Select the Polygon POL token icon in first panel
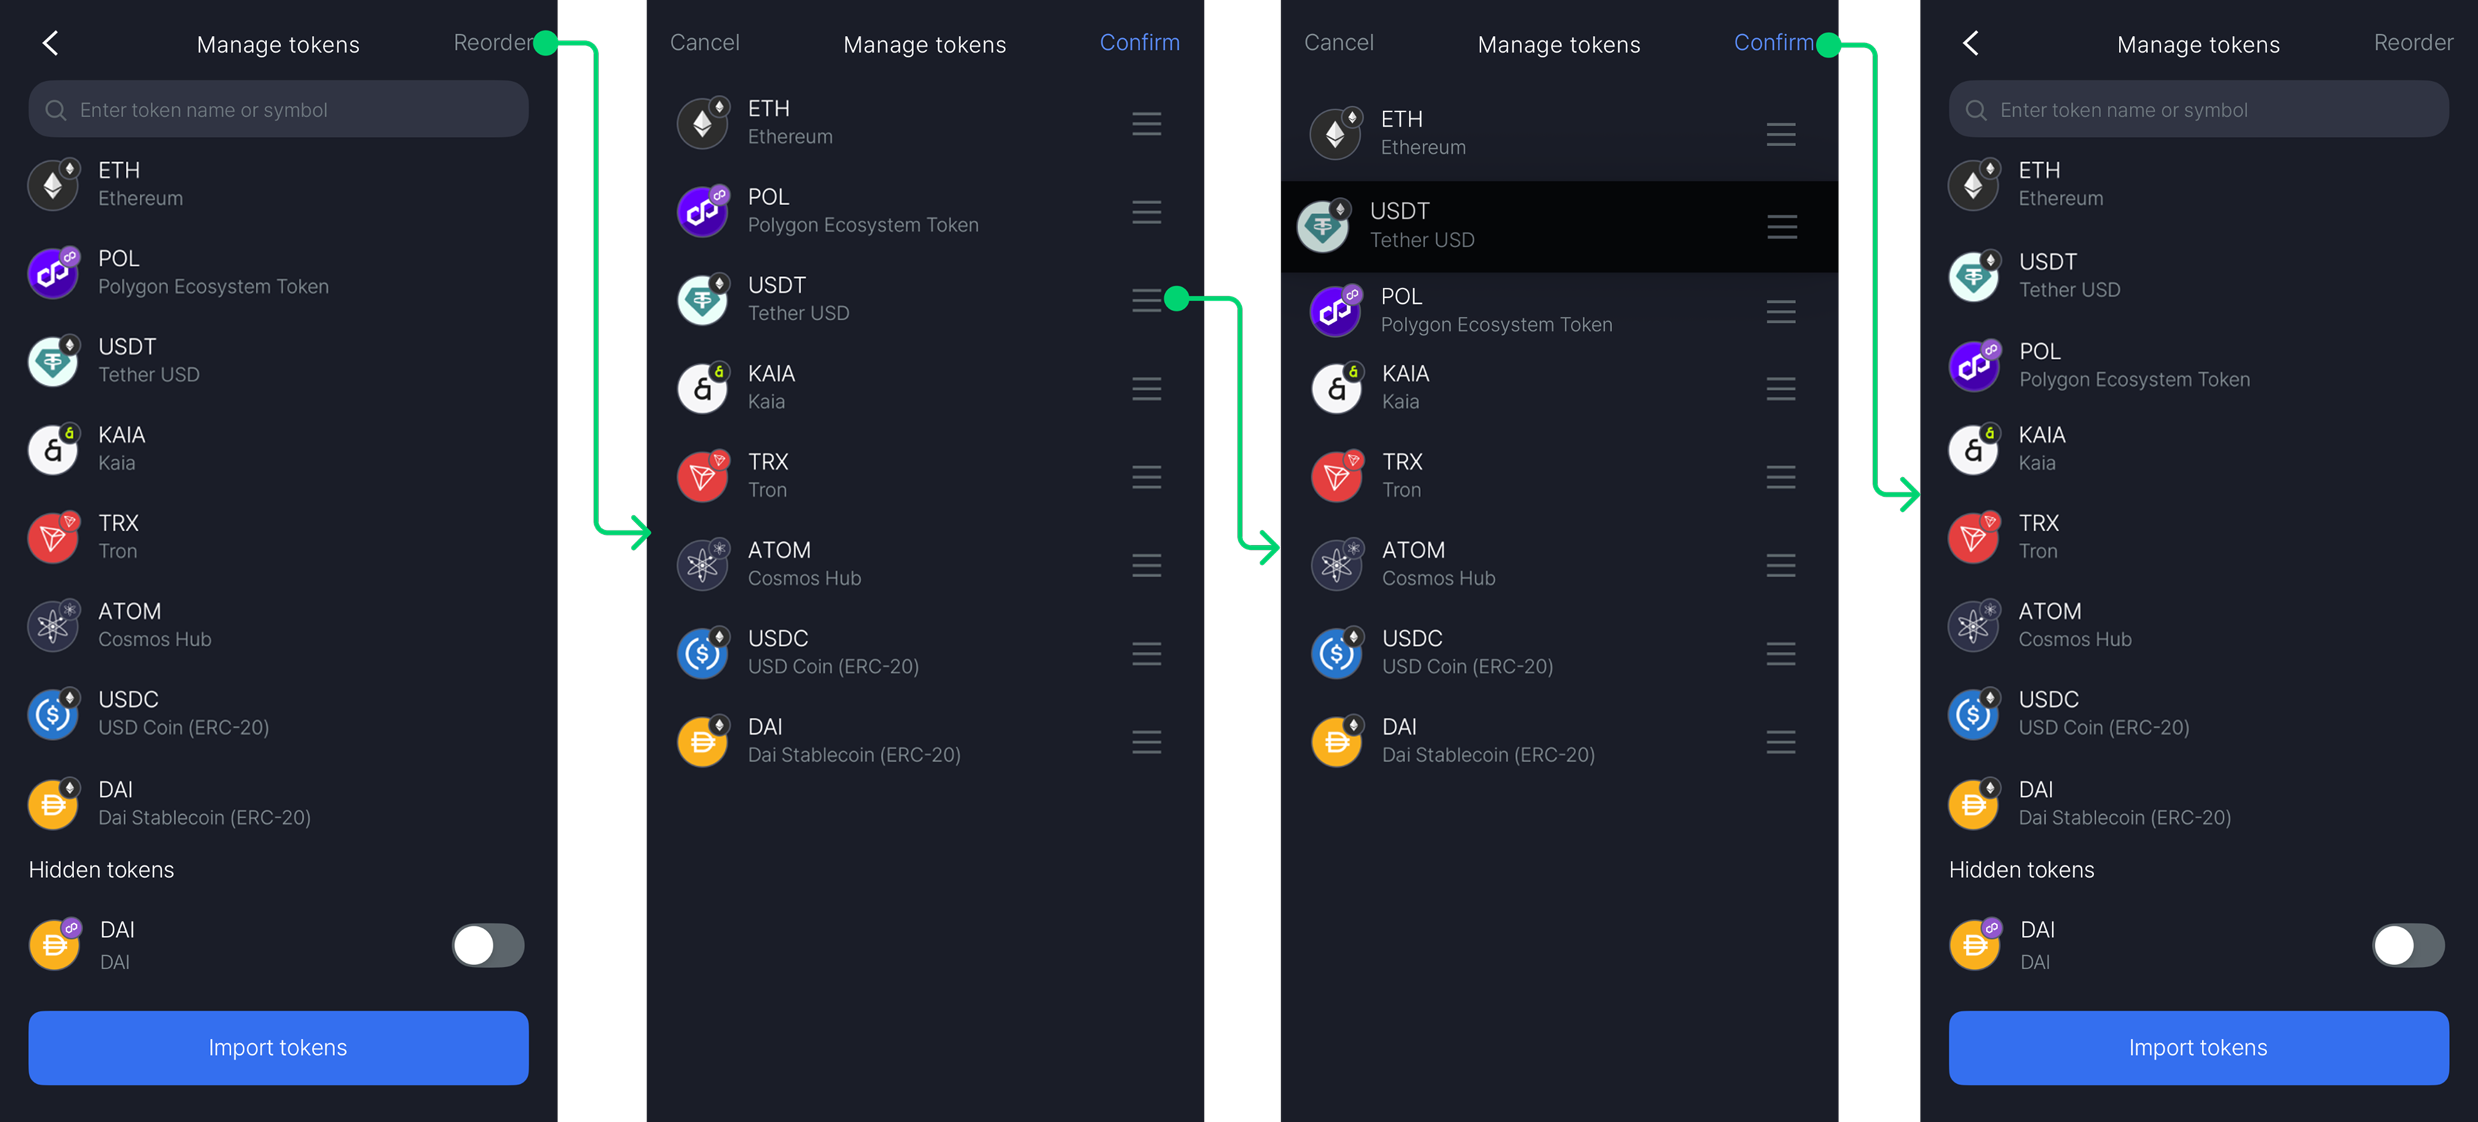The image size is (2478, 1122). [x=53, y=274]
